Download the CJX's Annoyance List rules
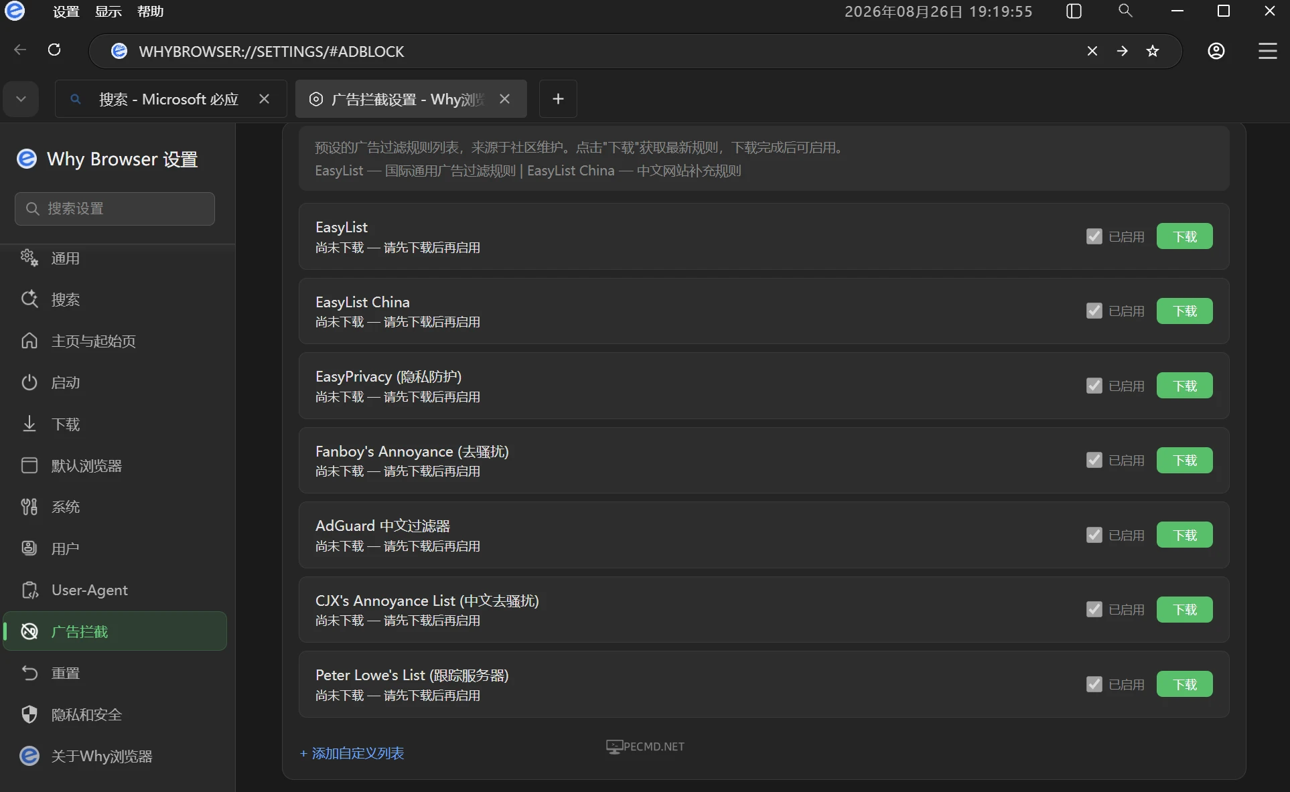Viewport: 1290px width, 792px height. click(1184, 610)
